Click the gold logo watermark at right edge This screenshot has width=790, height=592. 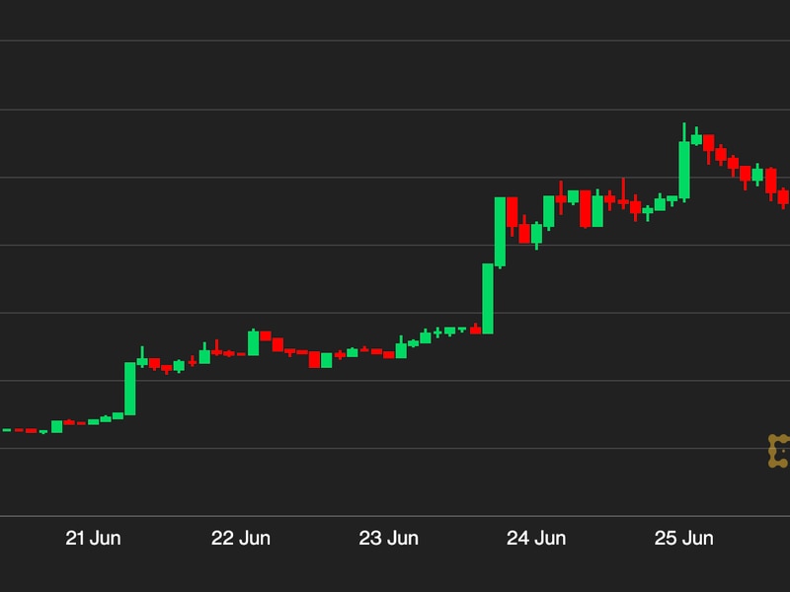(x=779, y=451)
